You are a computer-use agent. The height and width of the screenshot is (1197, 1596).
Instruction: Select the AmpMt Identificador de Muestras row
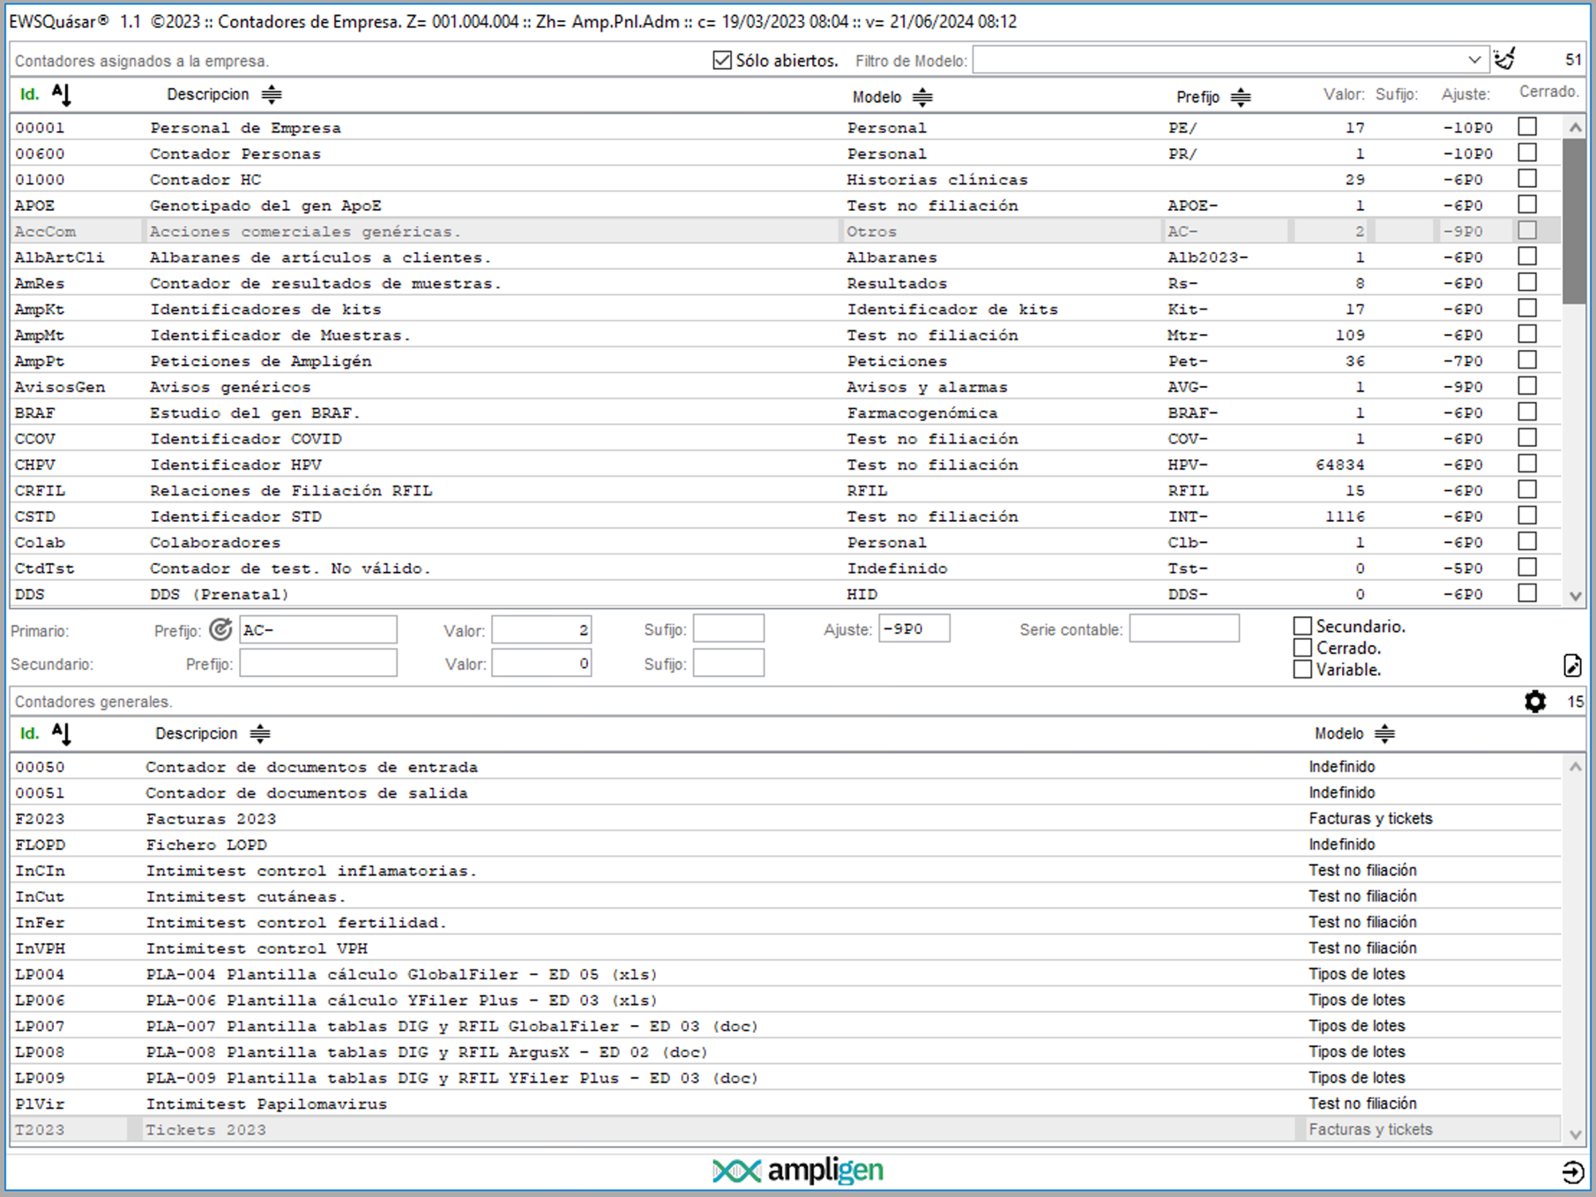(279, 336)
